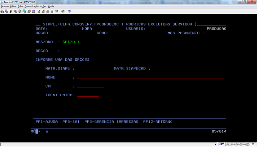The height and width of the screenshot is (153, 257).
Task: Open the Comunicação menu
Action: click(x=31, y=6)
